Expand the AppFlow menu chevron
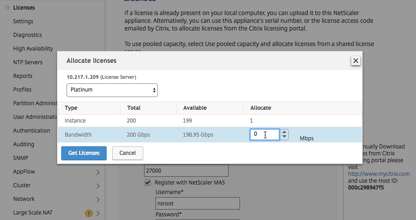The height and width of the screenshot is (220, 416). [x=98, y=172]
